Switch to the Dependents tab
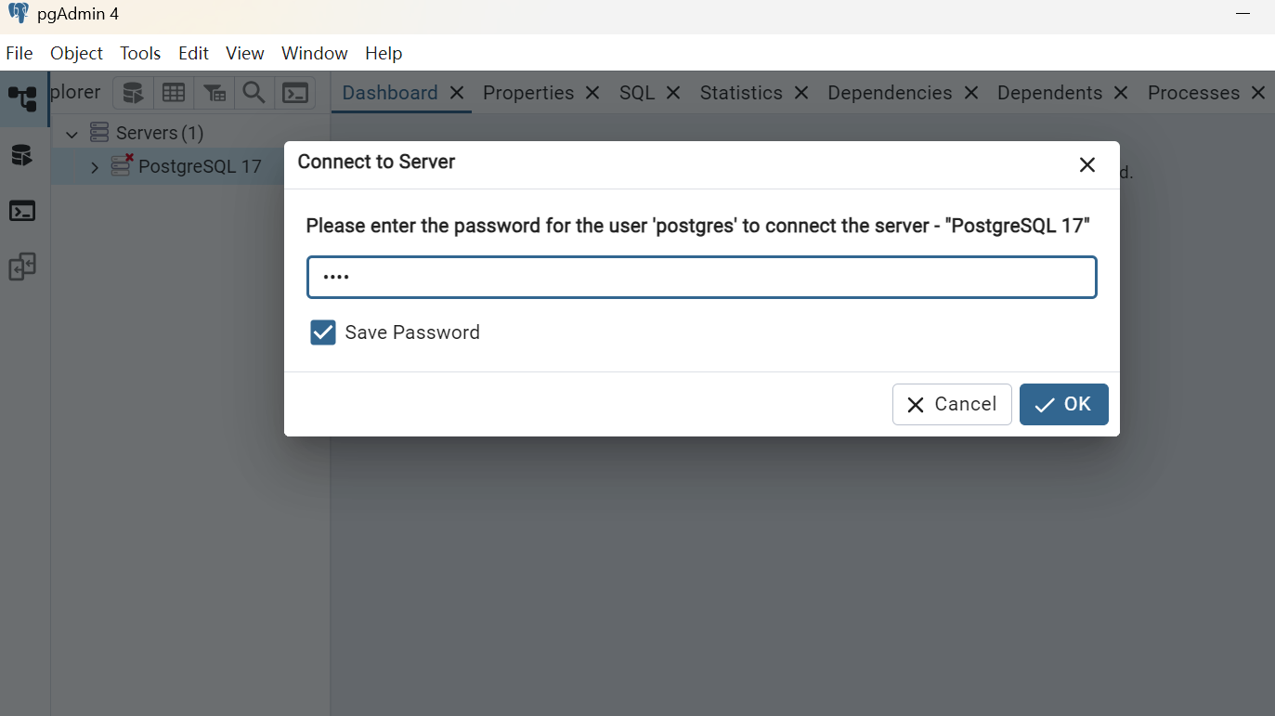The image size is (1275, 716). pyautogui.click(x=1049, y=93)
